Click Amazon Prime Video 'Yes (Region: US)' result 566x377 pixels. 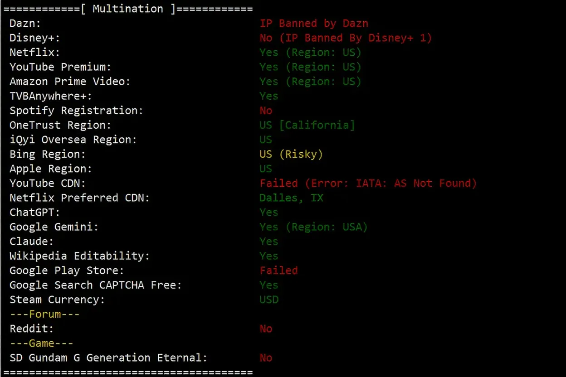310,82
